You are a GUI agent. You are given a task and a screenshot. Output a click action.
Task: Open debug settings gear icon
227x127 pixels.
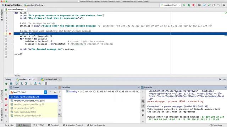[x=220, y=79]
